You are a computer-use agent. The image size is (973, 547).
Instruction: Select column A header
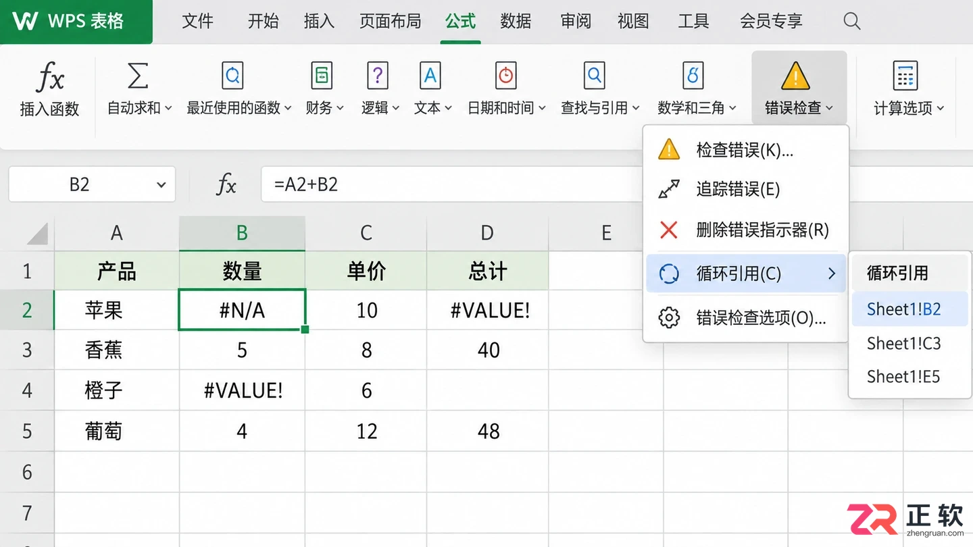tap(117, 234)
